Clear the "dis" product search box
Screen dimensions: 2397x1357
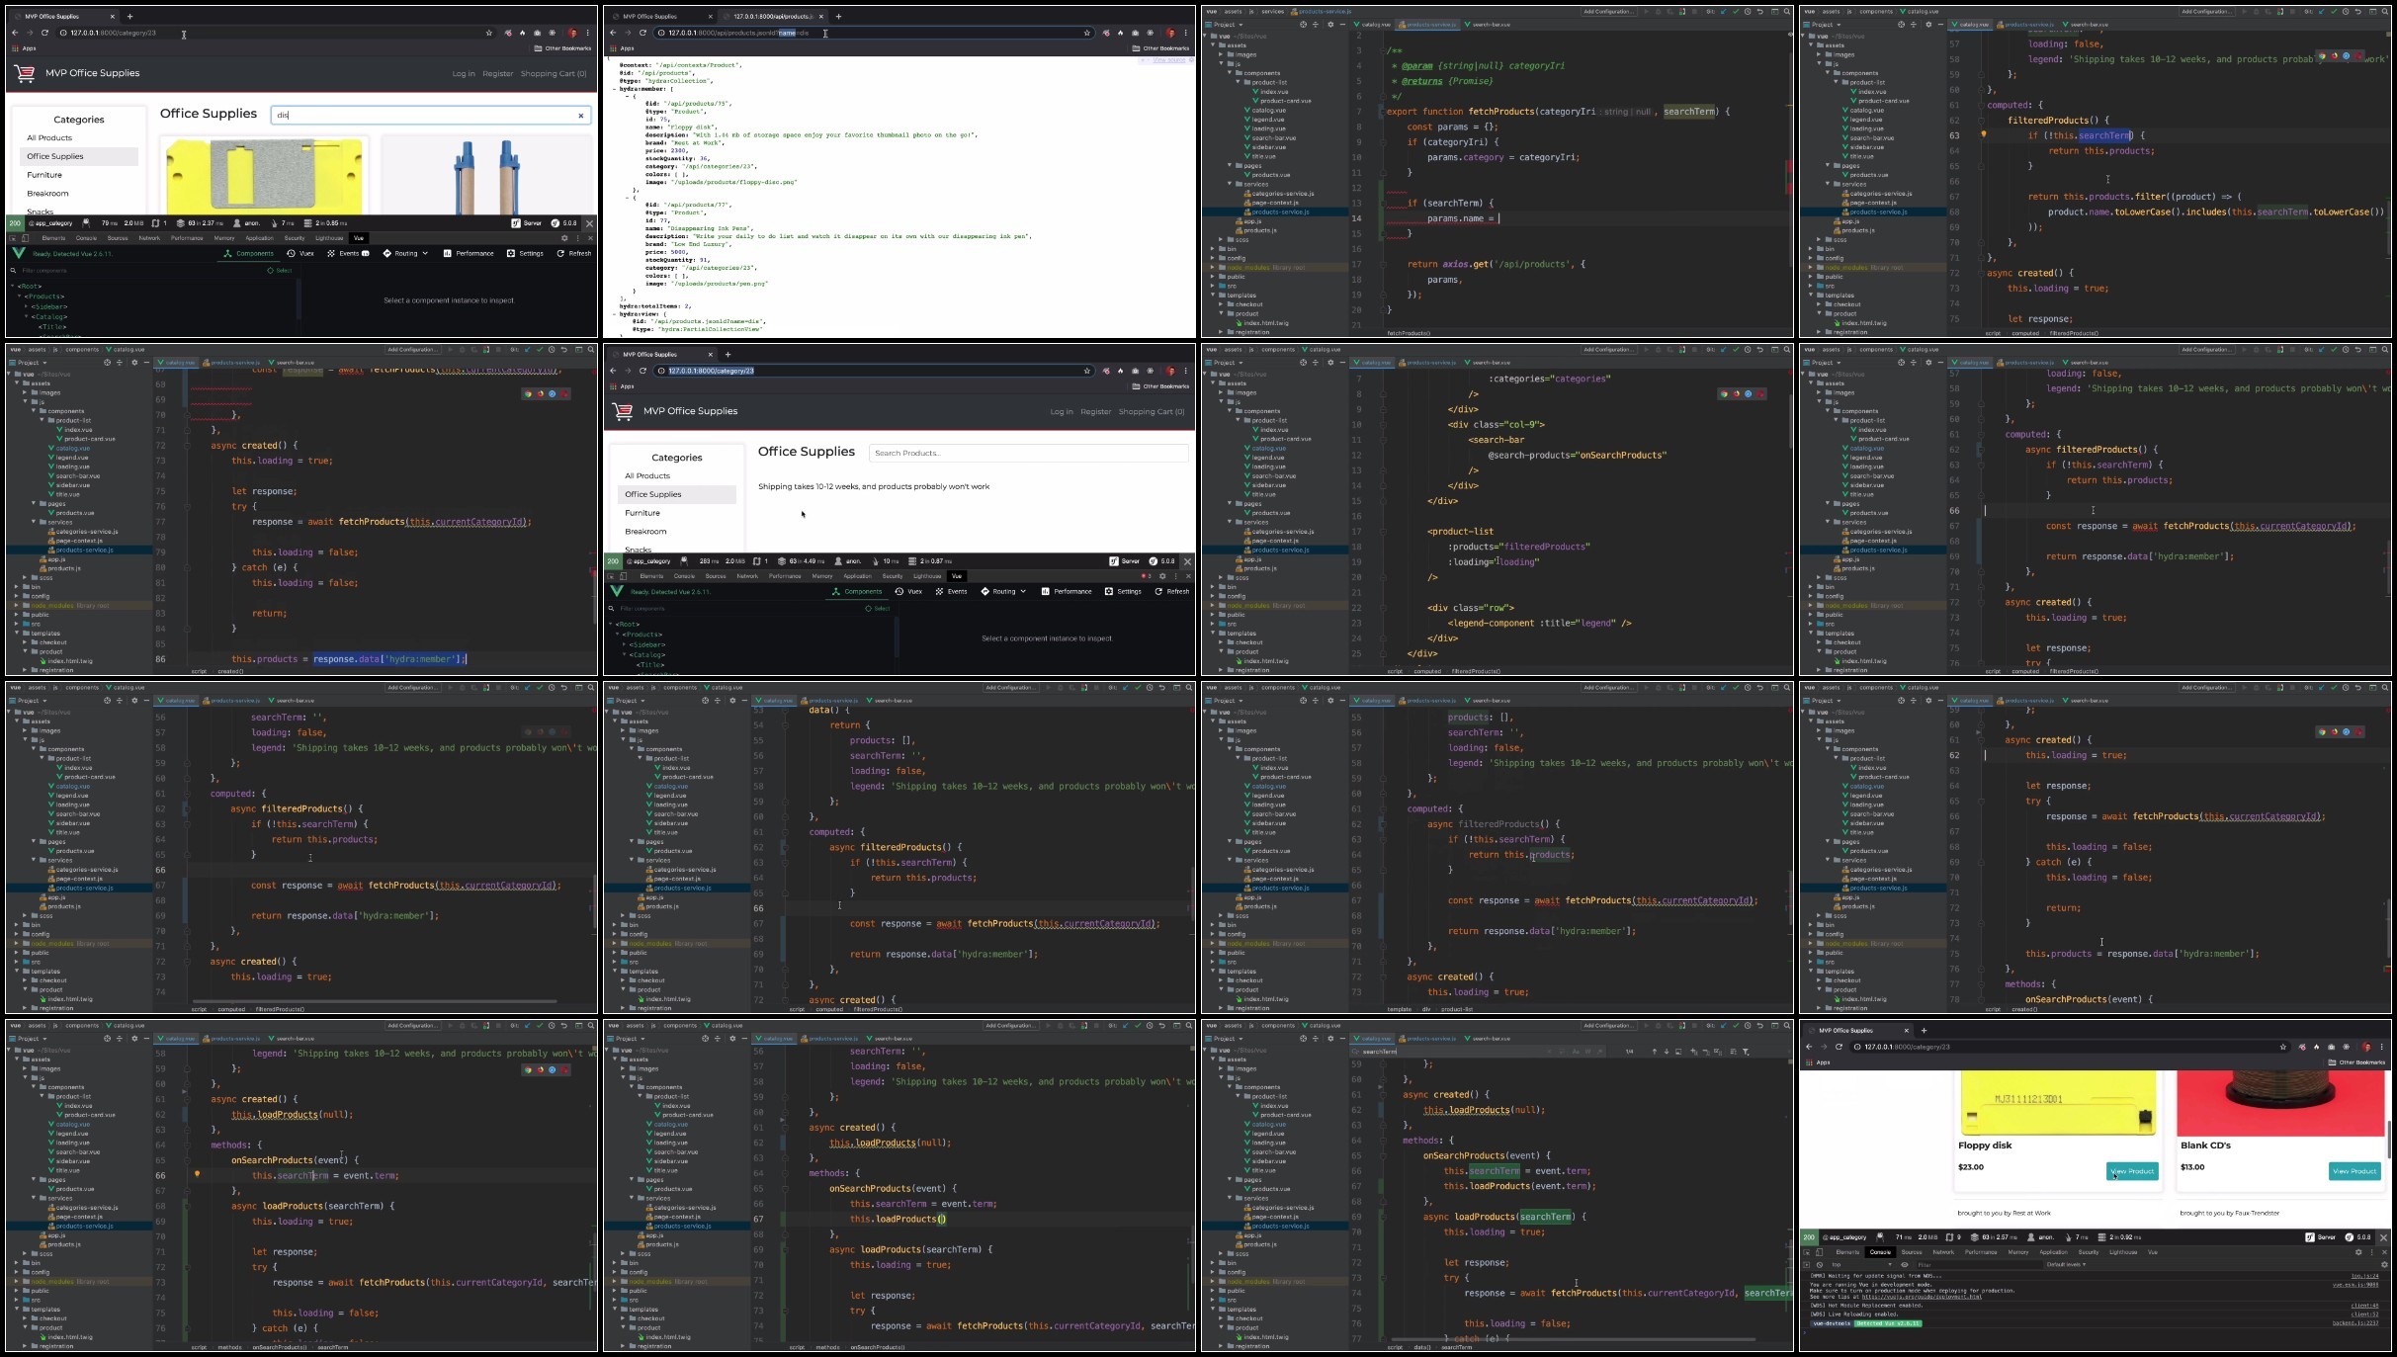click(580, 116)
